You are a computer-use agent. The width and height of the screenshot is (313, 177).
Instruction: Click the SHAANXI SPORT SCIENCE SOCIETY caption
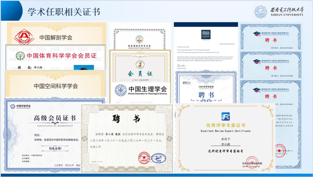click(139, 48)
